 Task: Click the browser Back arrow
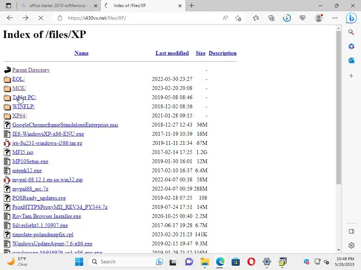[x=10, y=18]
